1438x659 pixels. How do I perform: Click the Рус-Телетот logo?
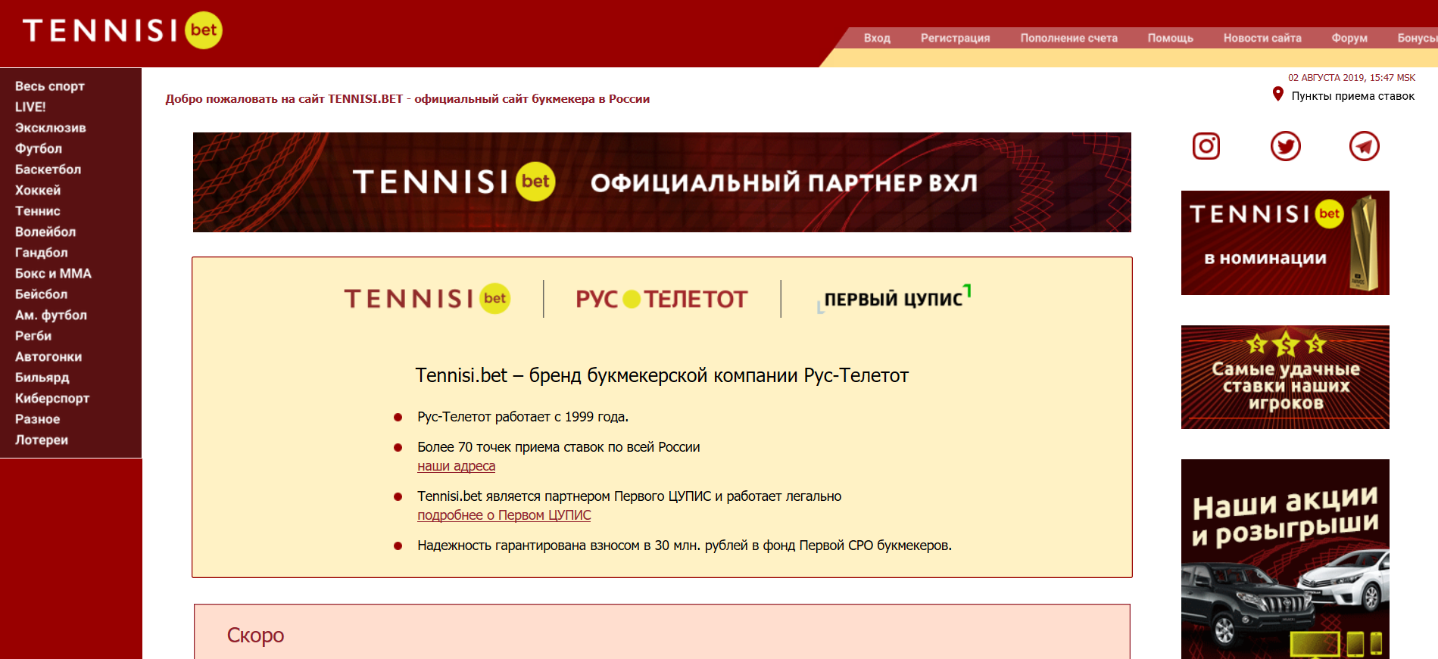pyautogui.click(x=661, y=300)
